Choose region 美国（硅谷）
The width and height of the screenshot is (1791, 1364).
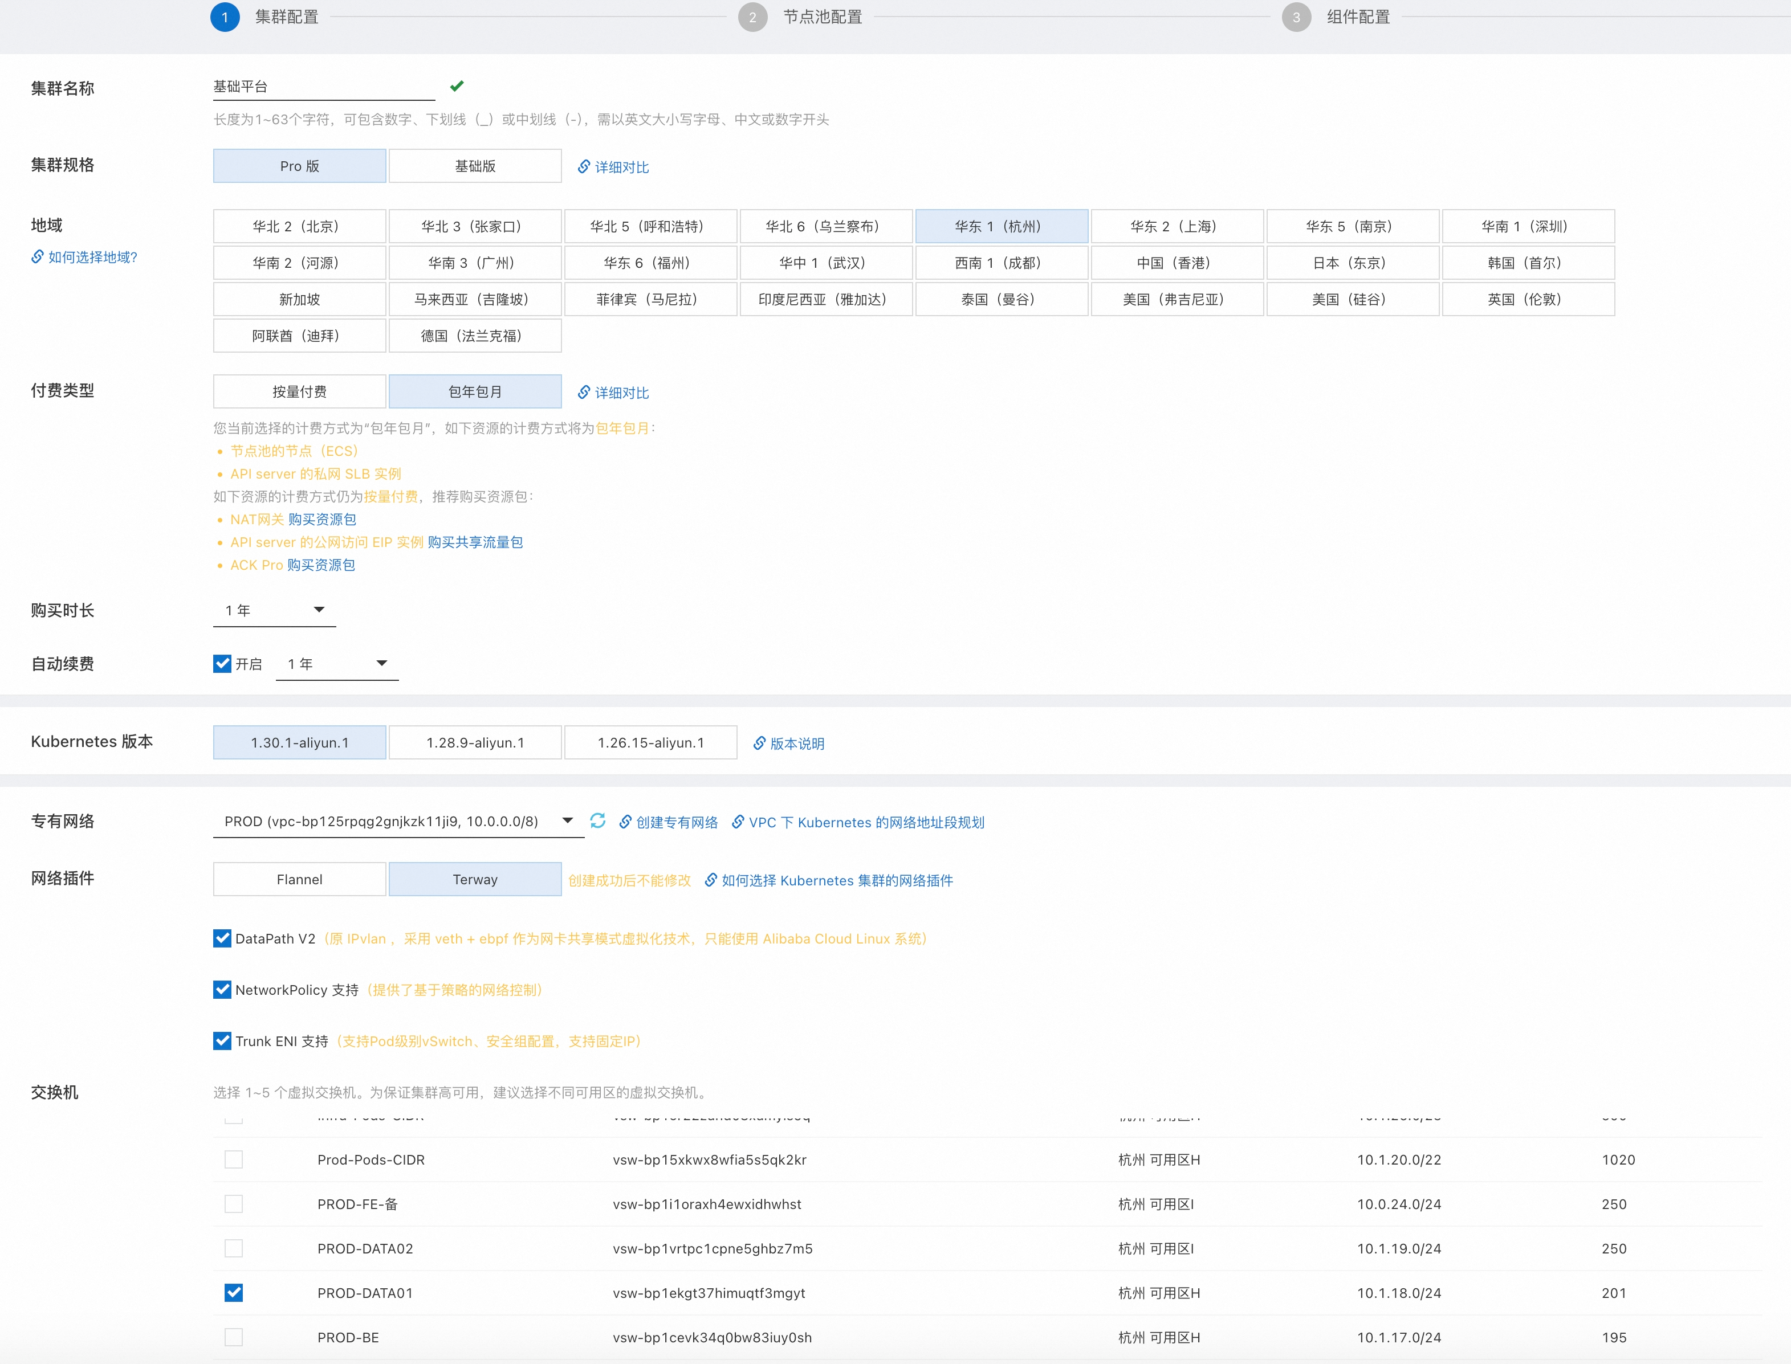1353,300
